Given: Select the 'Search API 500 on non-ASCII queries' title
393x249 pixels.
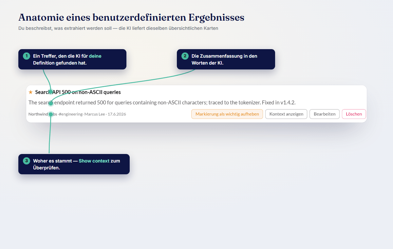Looking at the screenshot, I should coord(78,92).
